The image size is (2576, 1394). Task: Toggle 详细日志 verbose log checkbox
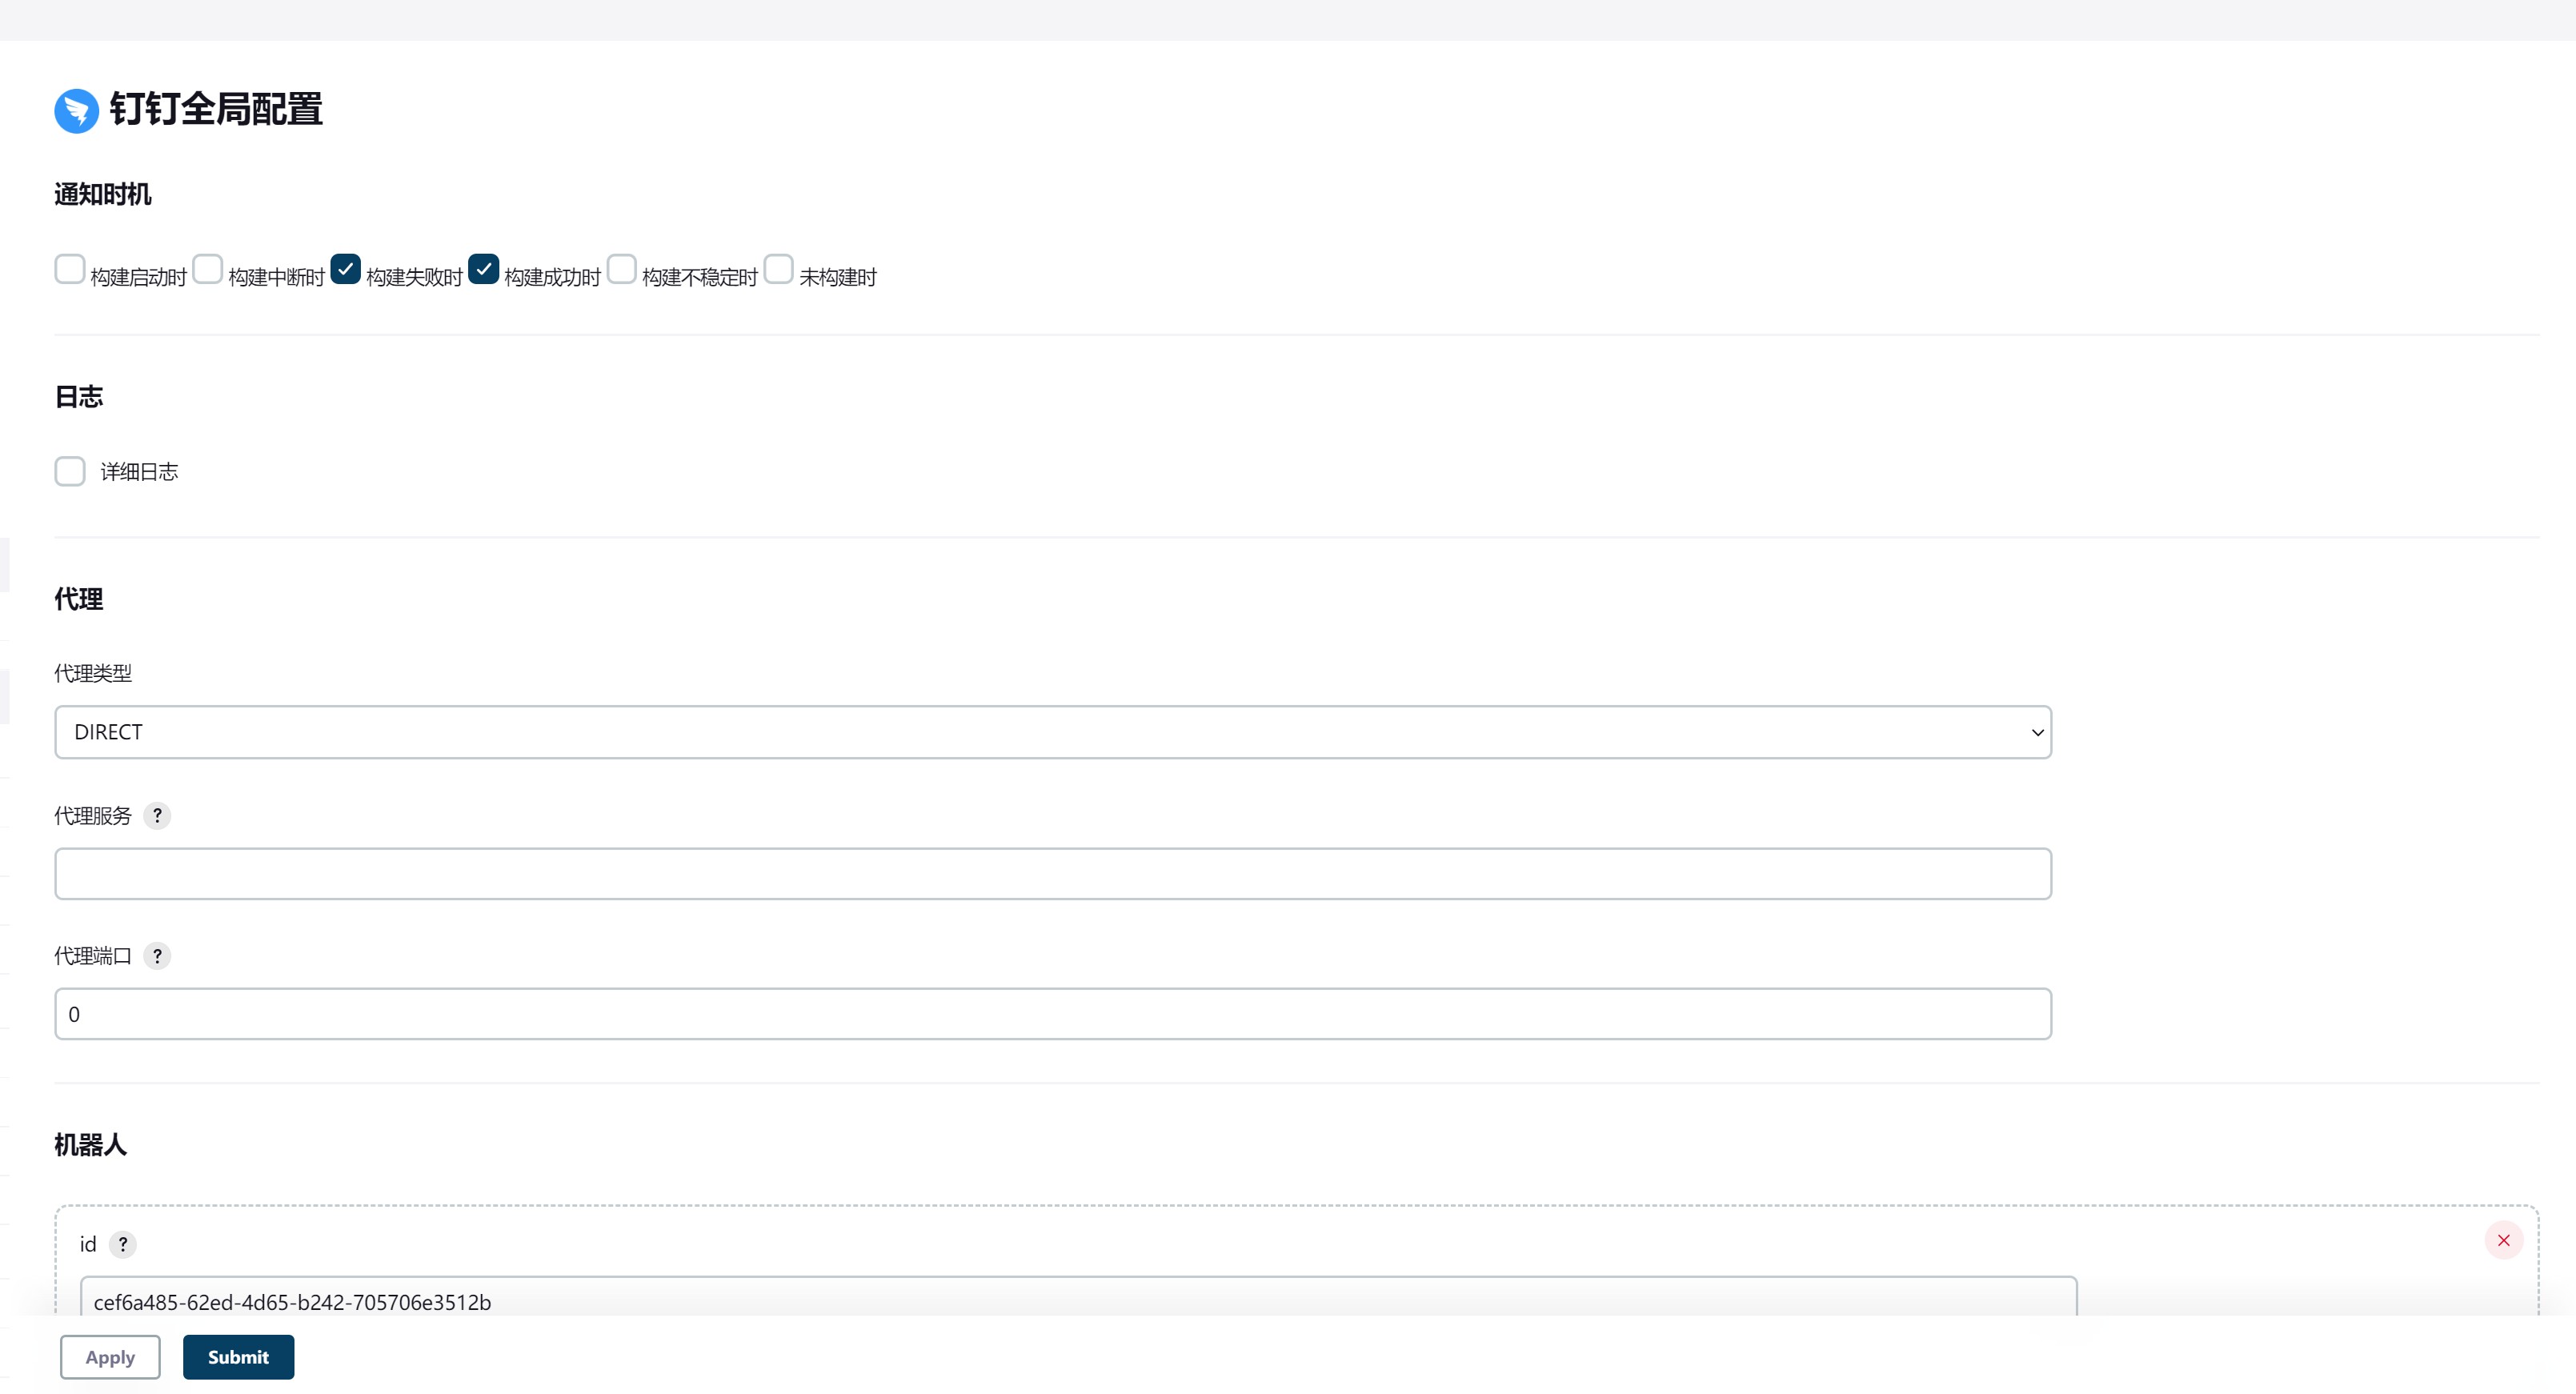tap(70, 471)
